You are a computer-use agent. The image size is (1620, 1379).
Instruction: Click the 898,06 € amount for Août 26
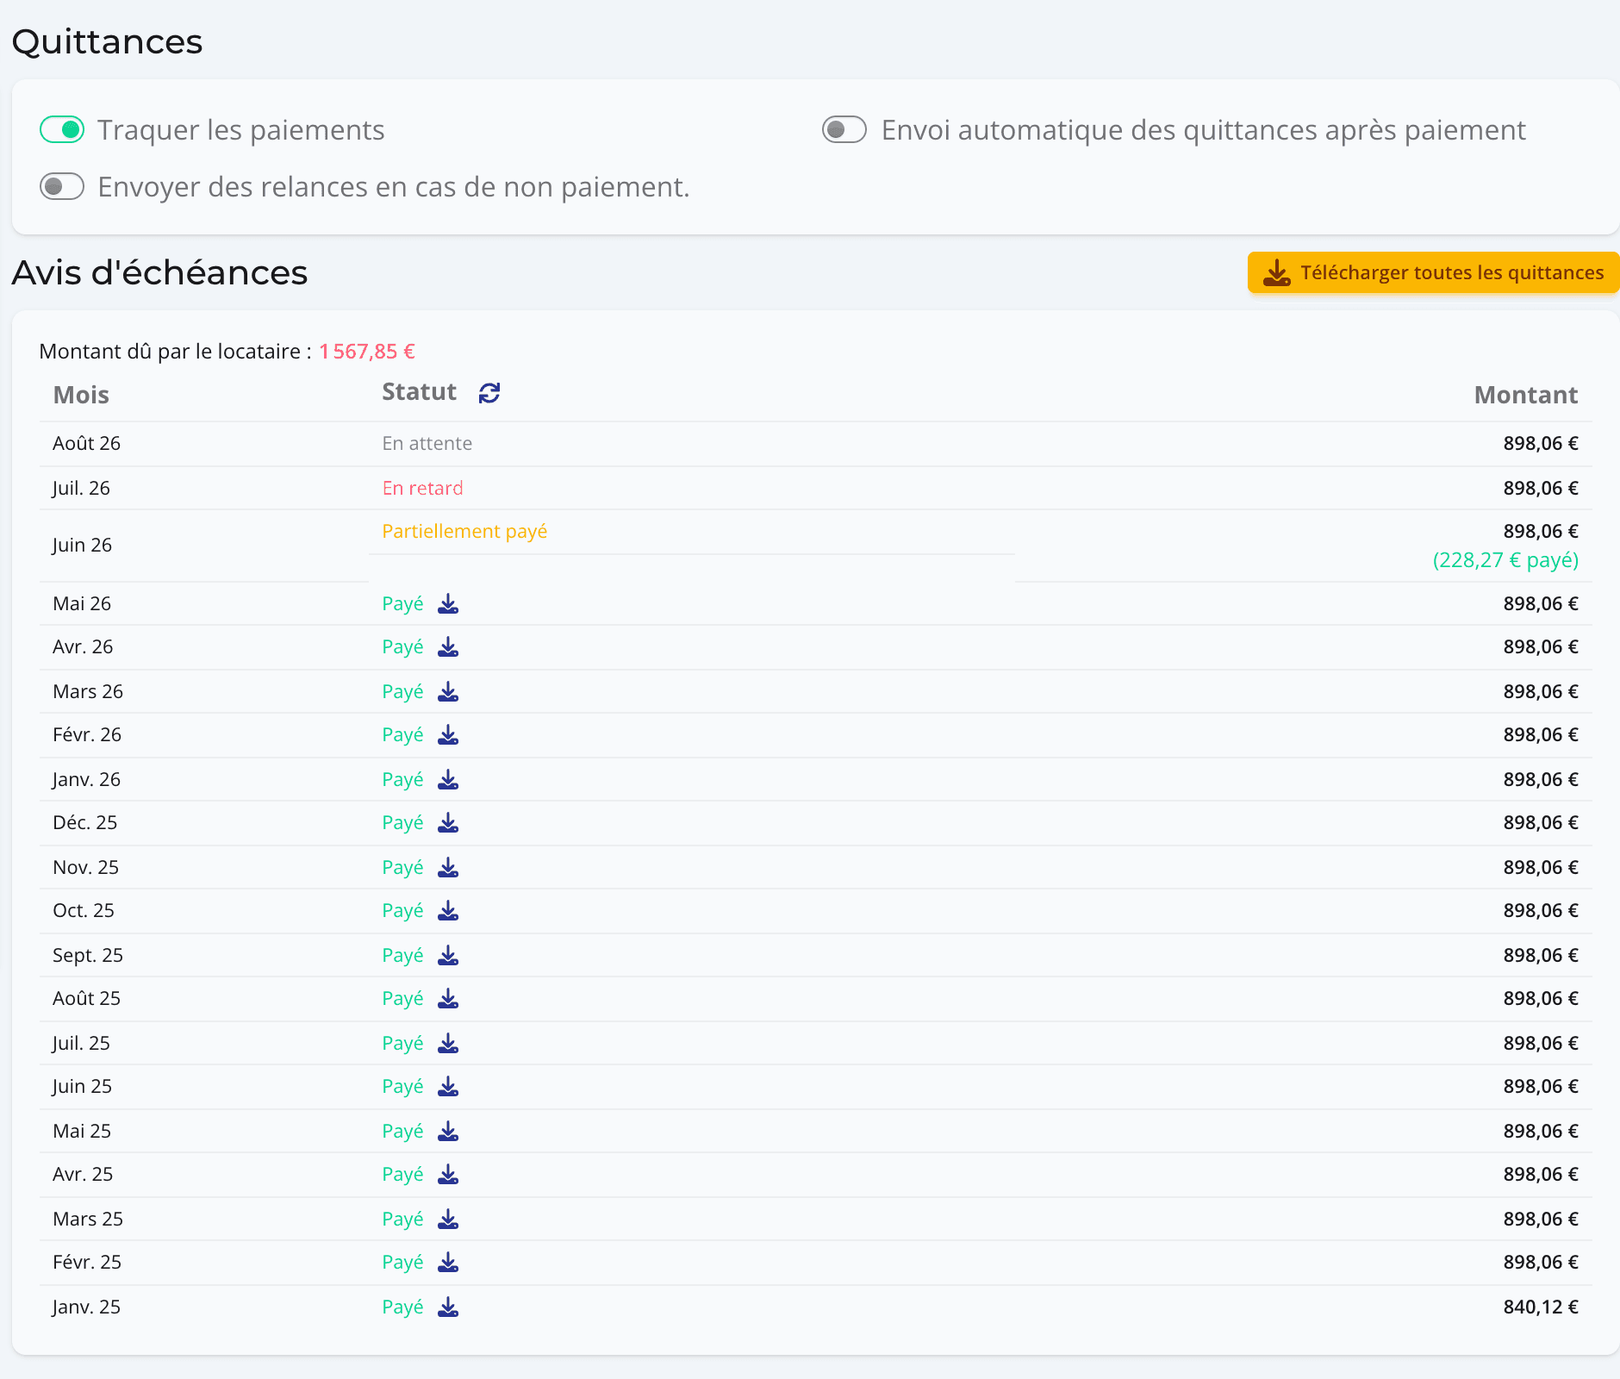[1541, 444]
